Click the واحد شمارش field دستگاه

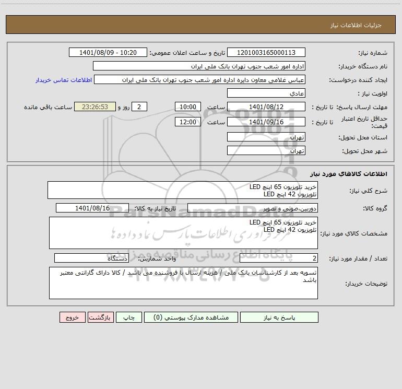91,258
